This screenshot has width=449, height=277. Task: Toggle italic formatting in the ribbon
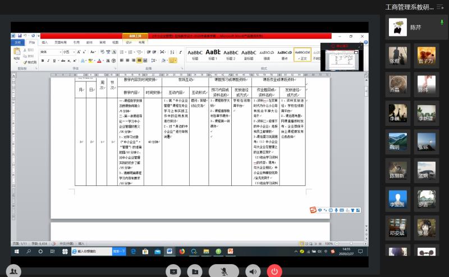[49, 61]
